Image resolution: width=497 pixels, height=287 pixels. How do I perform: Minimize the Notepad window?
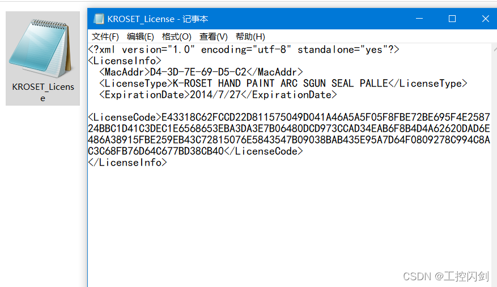(419, 19)
